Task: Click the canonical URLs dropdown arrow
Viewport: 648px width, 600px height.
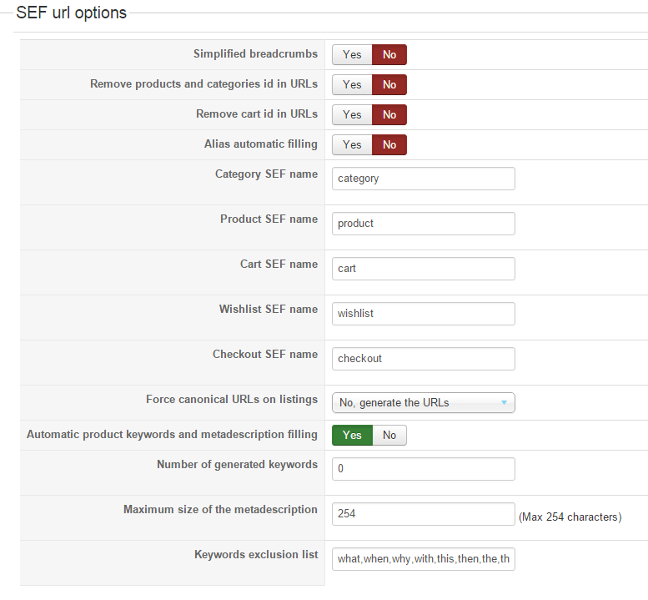Action: coord(504,403)
